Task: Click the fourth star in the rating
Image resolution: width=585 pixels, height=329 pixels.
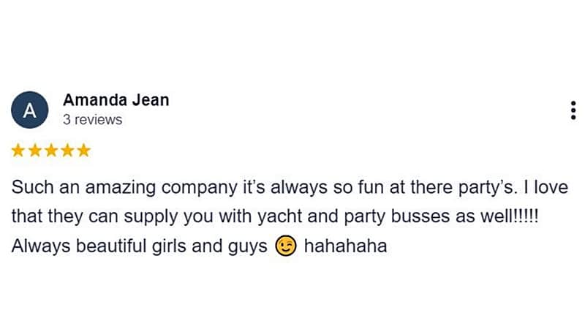Action: [x=67, y=151]
